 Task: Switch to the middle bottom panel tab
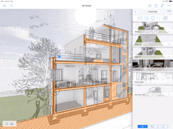coord(153,126)
